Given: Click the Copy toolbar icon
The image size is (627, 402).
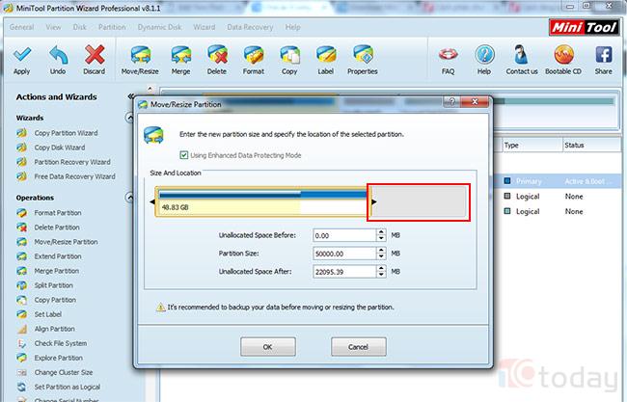Looking at the screenshot, I should pyautogui.click(x=289, y=55).
